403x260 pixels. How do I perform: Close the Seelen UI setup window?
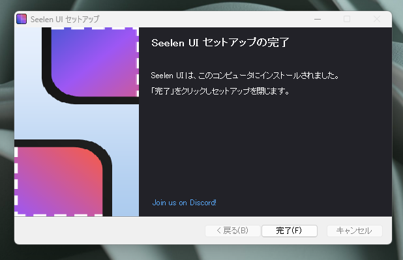(x=377, y=20)
